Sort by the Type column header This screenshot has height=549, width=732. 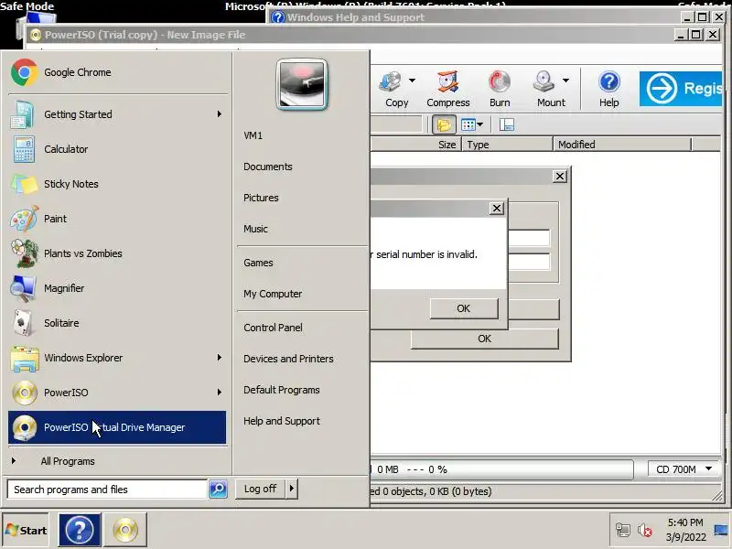coord(508,145)
